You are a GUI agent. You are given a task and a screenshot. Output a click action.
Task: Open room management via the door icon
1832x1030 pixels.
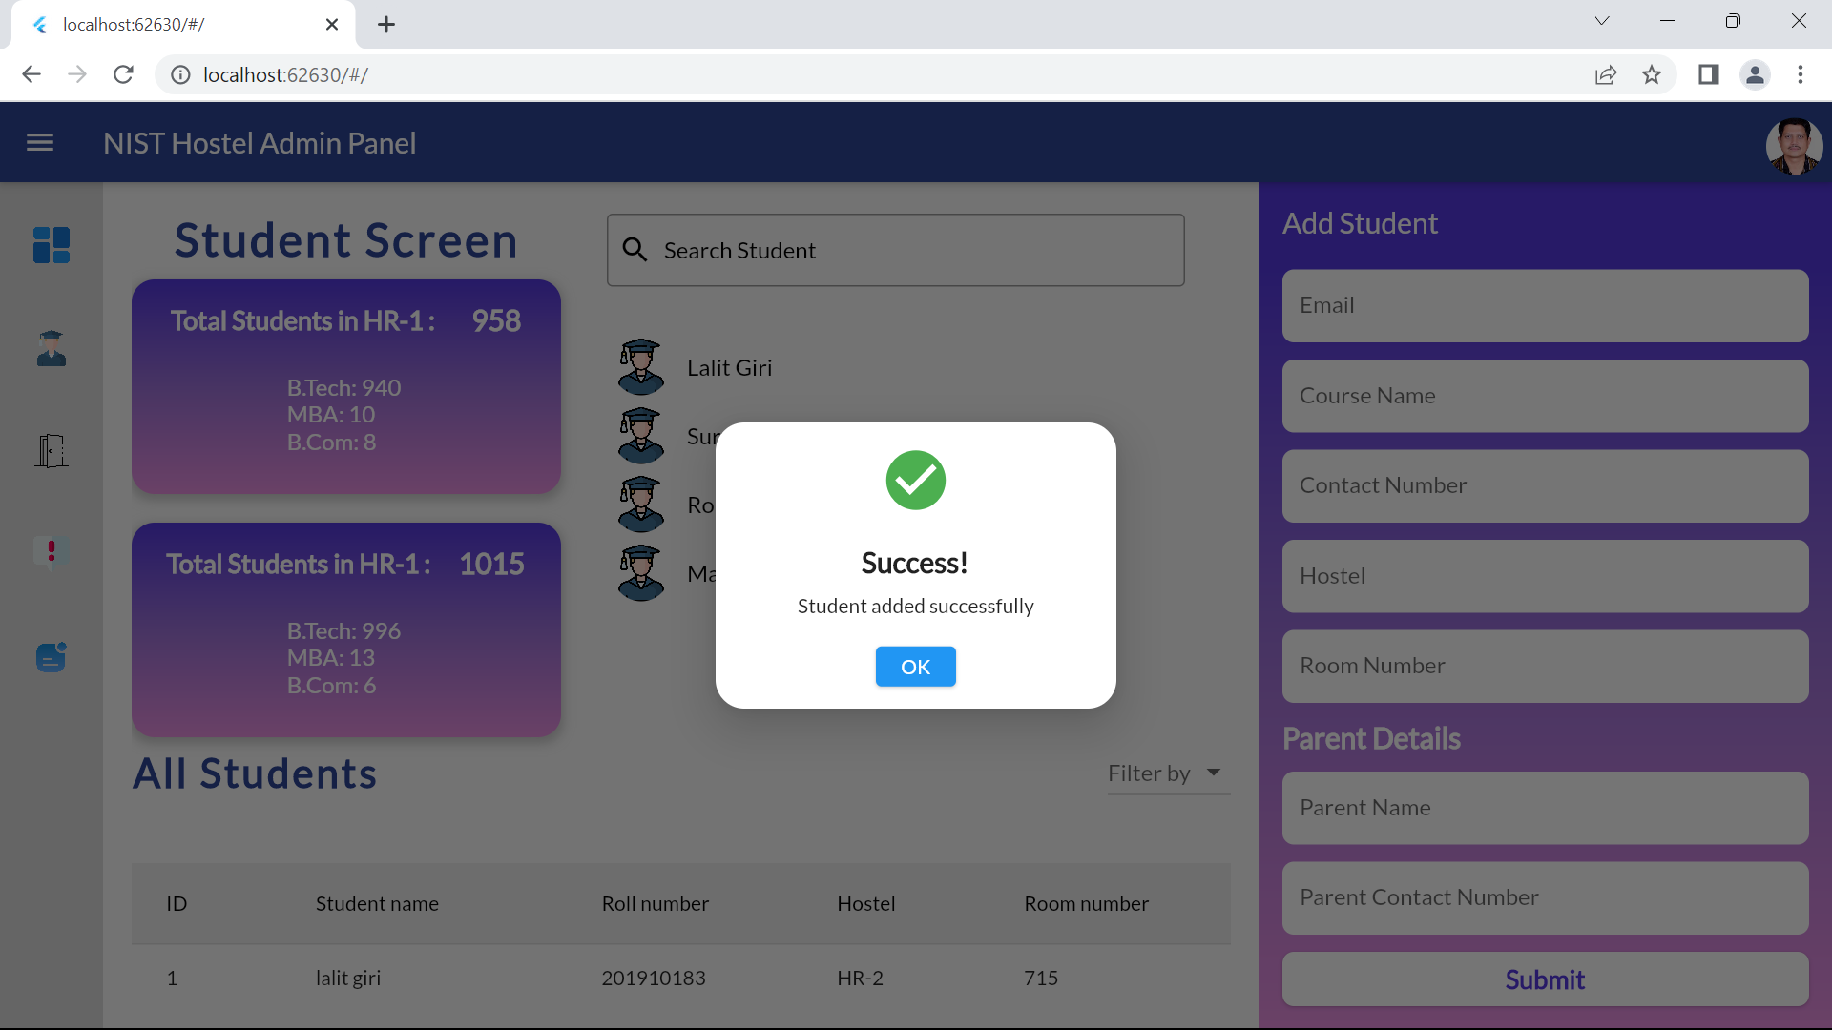pos(51,450)
